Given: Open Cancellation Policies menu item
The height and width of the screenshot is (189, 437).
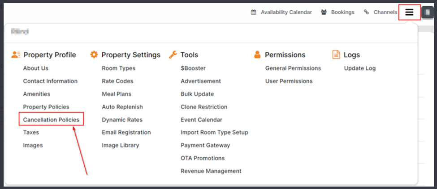Looking at the screenshot, I should [51, 120].
